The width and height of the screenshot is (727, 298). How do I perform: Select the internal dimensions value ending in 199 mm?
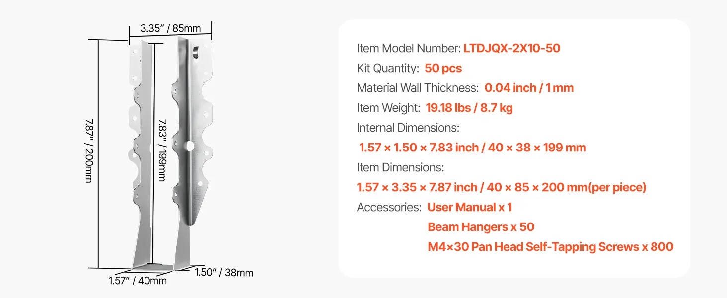[472, 148]
